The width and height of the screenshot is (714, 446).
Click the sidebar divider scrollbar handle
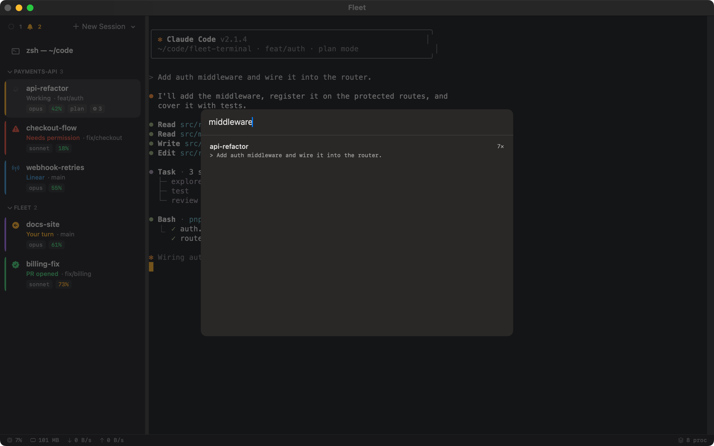click(147, 225)
